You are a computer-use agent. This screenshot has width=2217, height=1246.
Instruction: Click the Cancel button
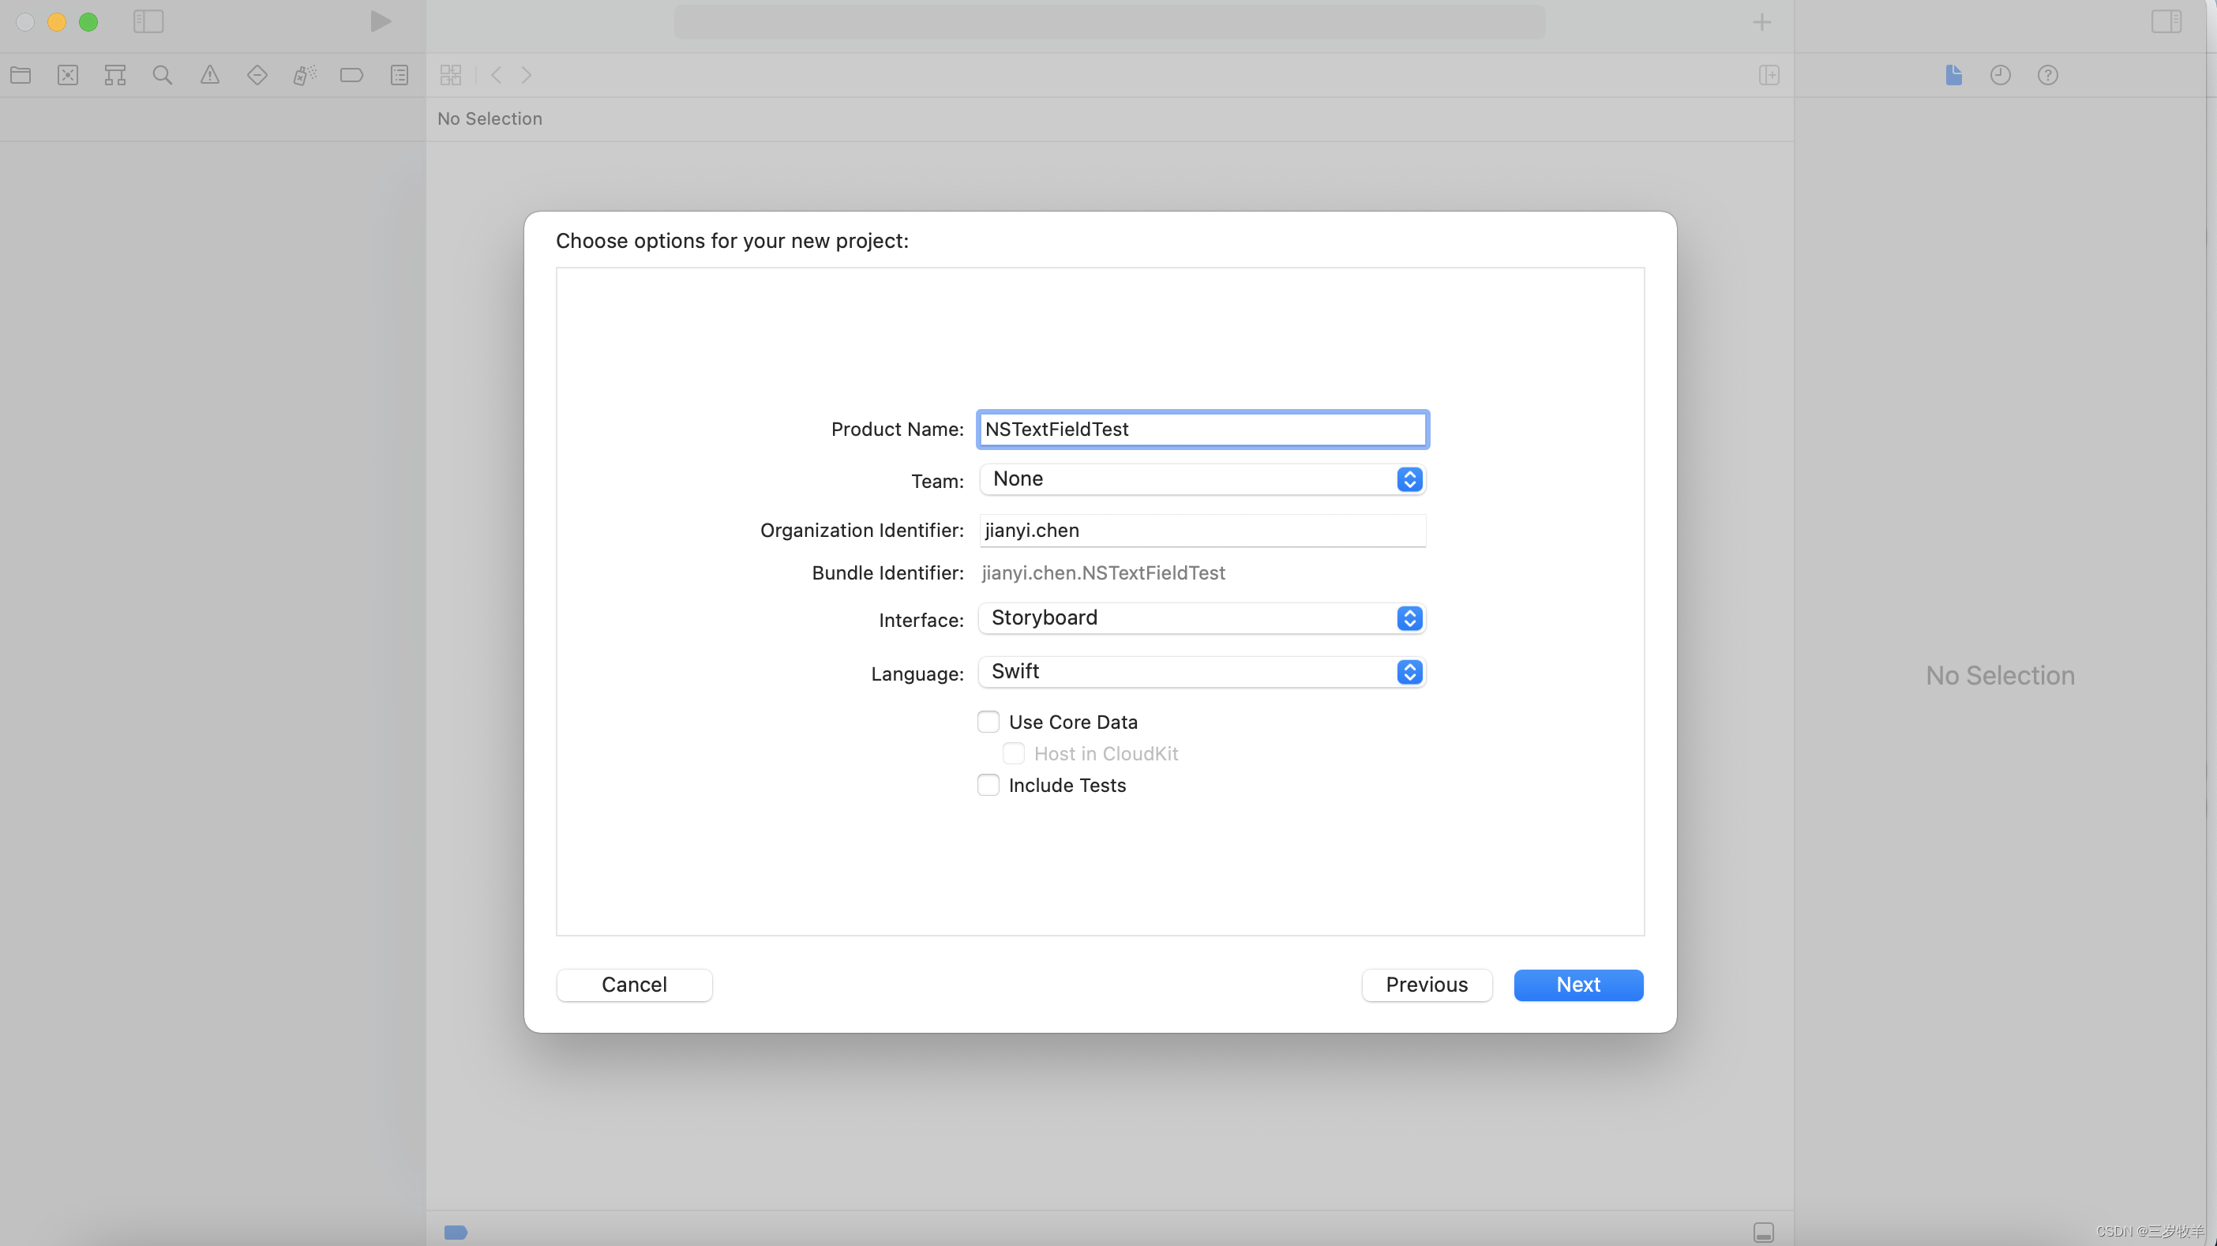[633, 985]
